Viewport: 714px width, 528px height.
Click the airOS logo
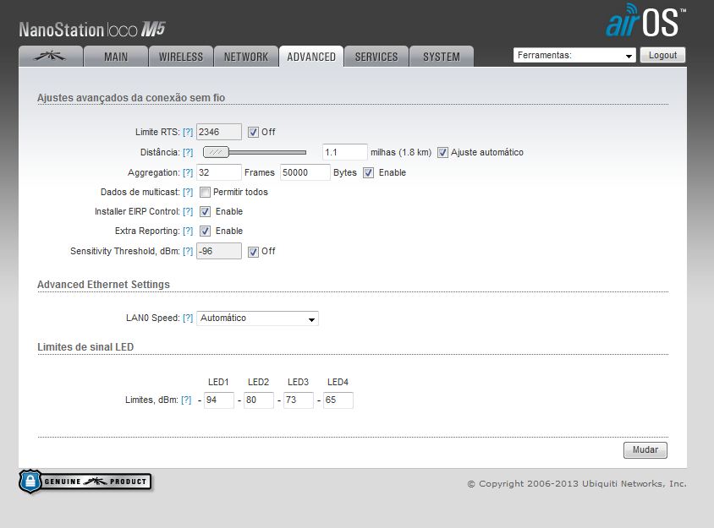click(645, 20)
